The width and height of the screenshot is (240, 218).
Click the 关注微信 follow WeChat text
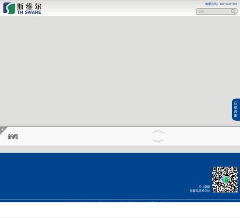click(204, 187)
